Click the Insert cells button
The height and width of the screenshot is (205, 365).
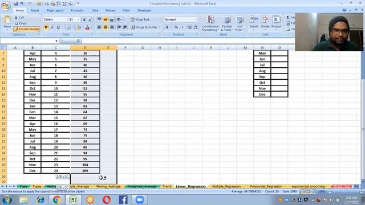pos(254,23)
